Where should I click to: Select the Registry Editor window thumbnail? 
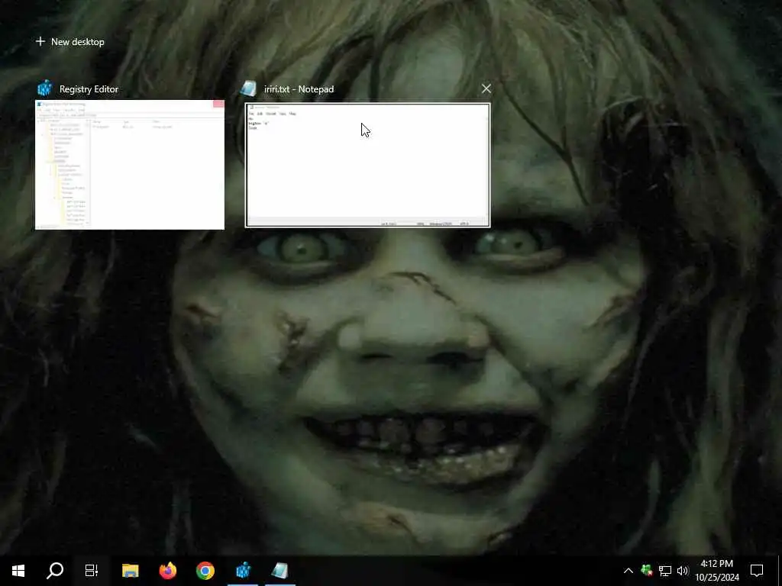[130, 165]
